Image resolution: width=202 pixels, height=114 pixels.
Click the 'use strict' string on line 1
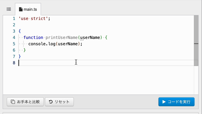pyautogui.click(x=33, y=19)
